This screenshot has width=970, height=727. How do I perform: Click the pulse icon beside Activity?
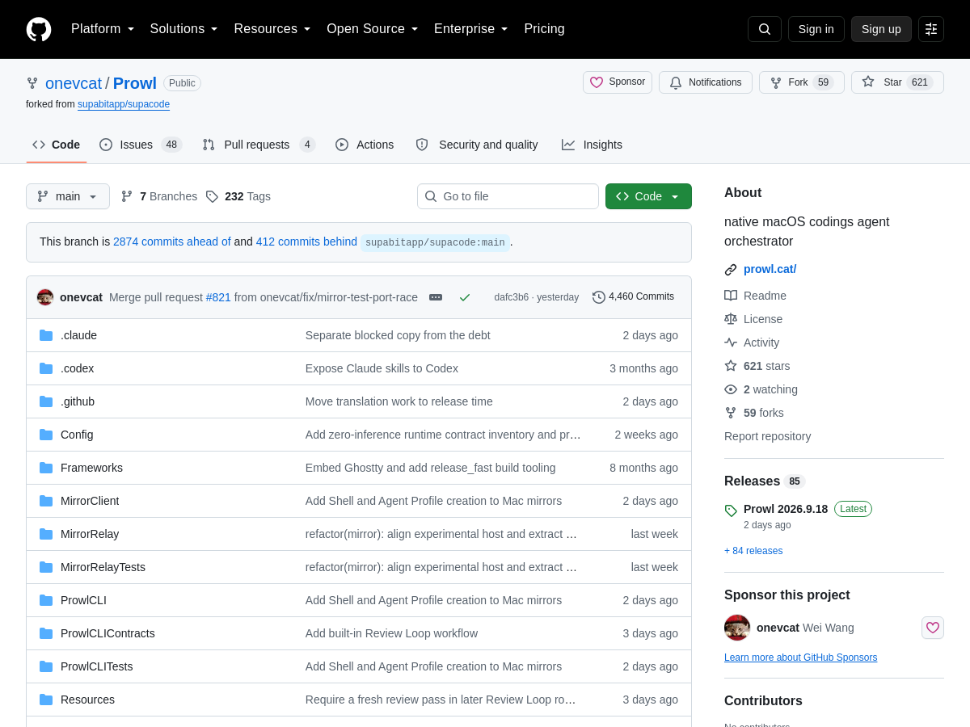pos(731,342)
